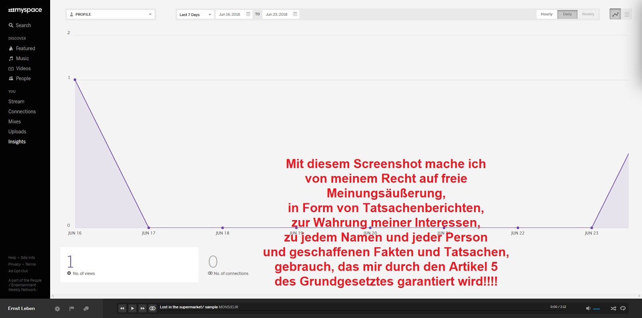Select Daily granularity
The width and height of the screenshot is (642, 318).
[x=567, y=14]
